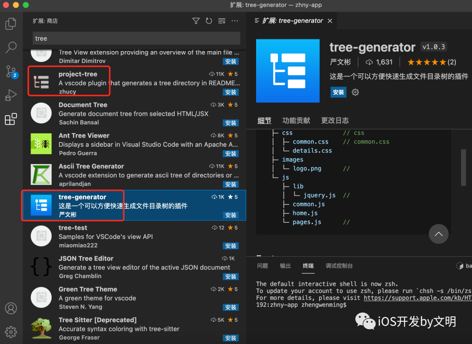
Task: Open the Explorer view in activity bar
Action: (x=11, y=24)
